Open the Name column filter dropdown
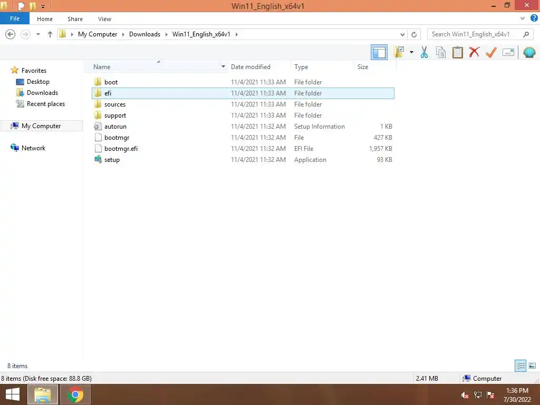 click(223, 66)
